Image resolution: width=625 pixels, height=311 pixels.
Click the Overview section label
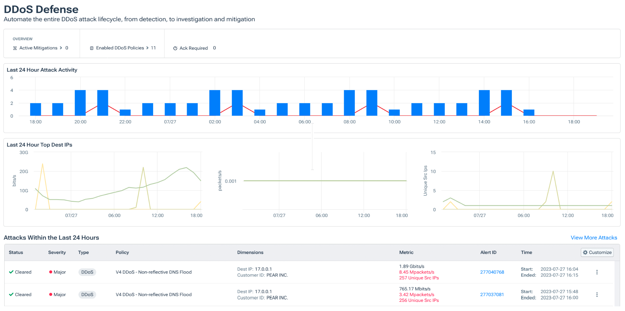pyautogui.click(x=23, y=39)
